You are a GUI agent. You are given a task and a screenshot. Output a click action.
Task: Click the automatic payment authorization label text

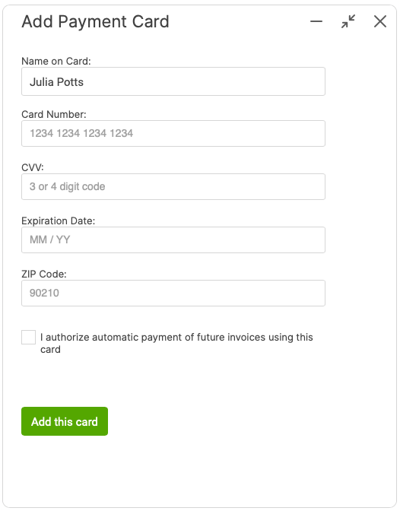176,343
